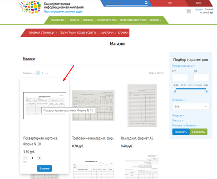Image resolution: width=217 pixels, height=179 pixels.
Task: Click the Сбросить button
Action: (198, 132)
